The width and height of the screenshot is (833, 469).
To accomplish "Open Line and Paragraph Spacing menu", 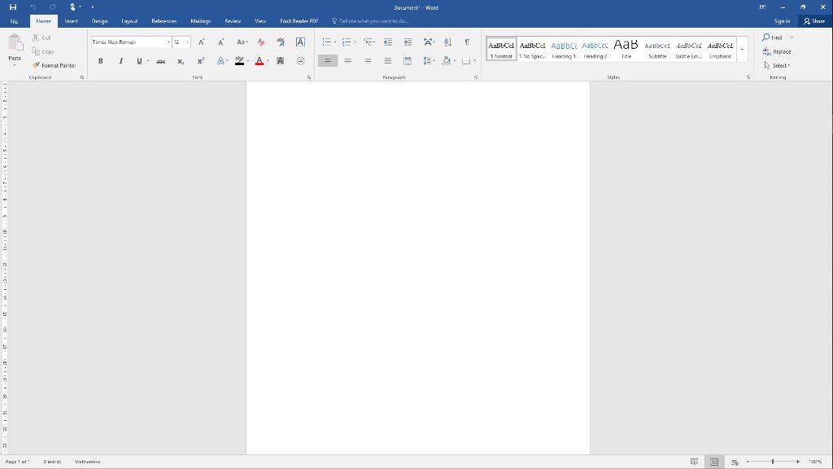I will pos(429,61).
